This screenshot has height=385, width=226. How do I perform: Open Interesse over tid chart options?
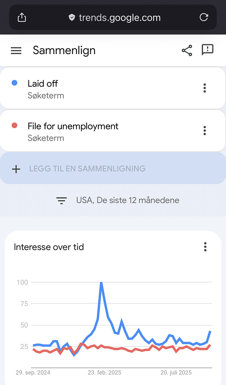[205, 247]
